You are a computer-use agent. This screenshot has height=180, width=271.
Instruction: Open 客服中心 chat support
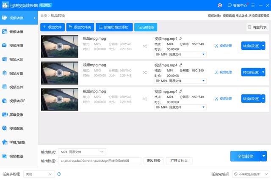point(238,5)
